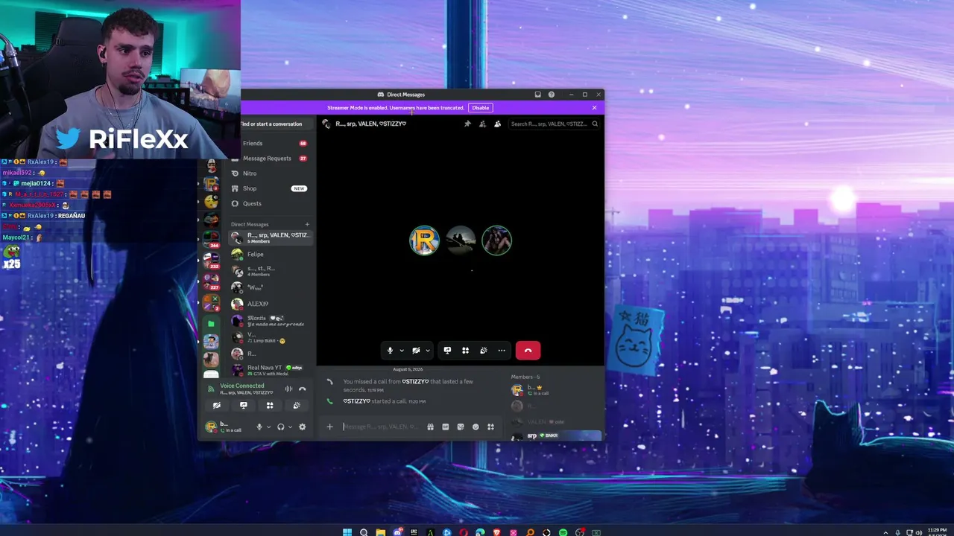Viewport: 954px width, 536px height.
Task: Open the Quests page
Action: point(269,203)
